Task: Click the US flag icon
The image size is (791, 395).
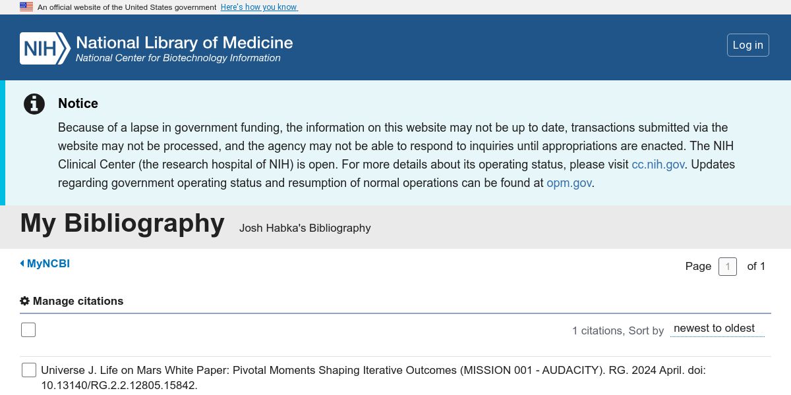Action: pyautogui.click(x=26, y=7)
